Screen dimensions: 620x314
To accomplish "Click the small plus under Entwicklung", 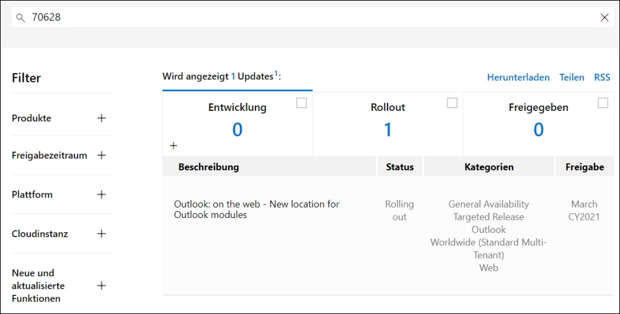I will 173,146.
